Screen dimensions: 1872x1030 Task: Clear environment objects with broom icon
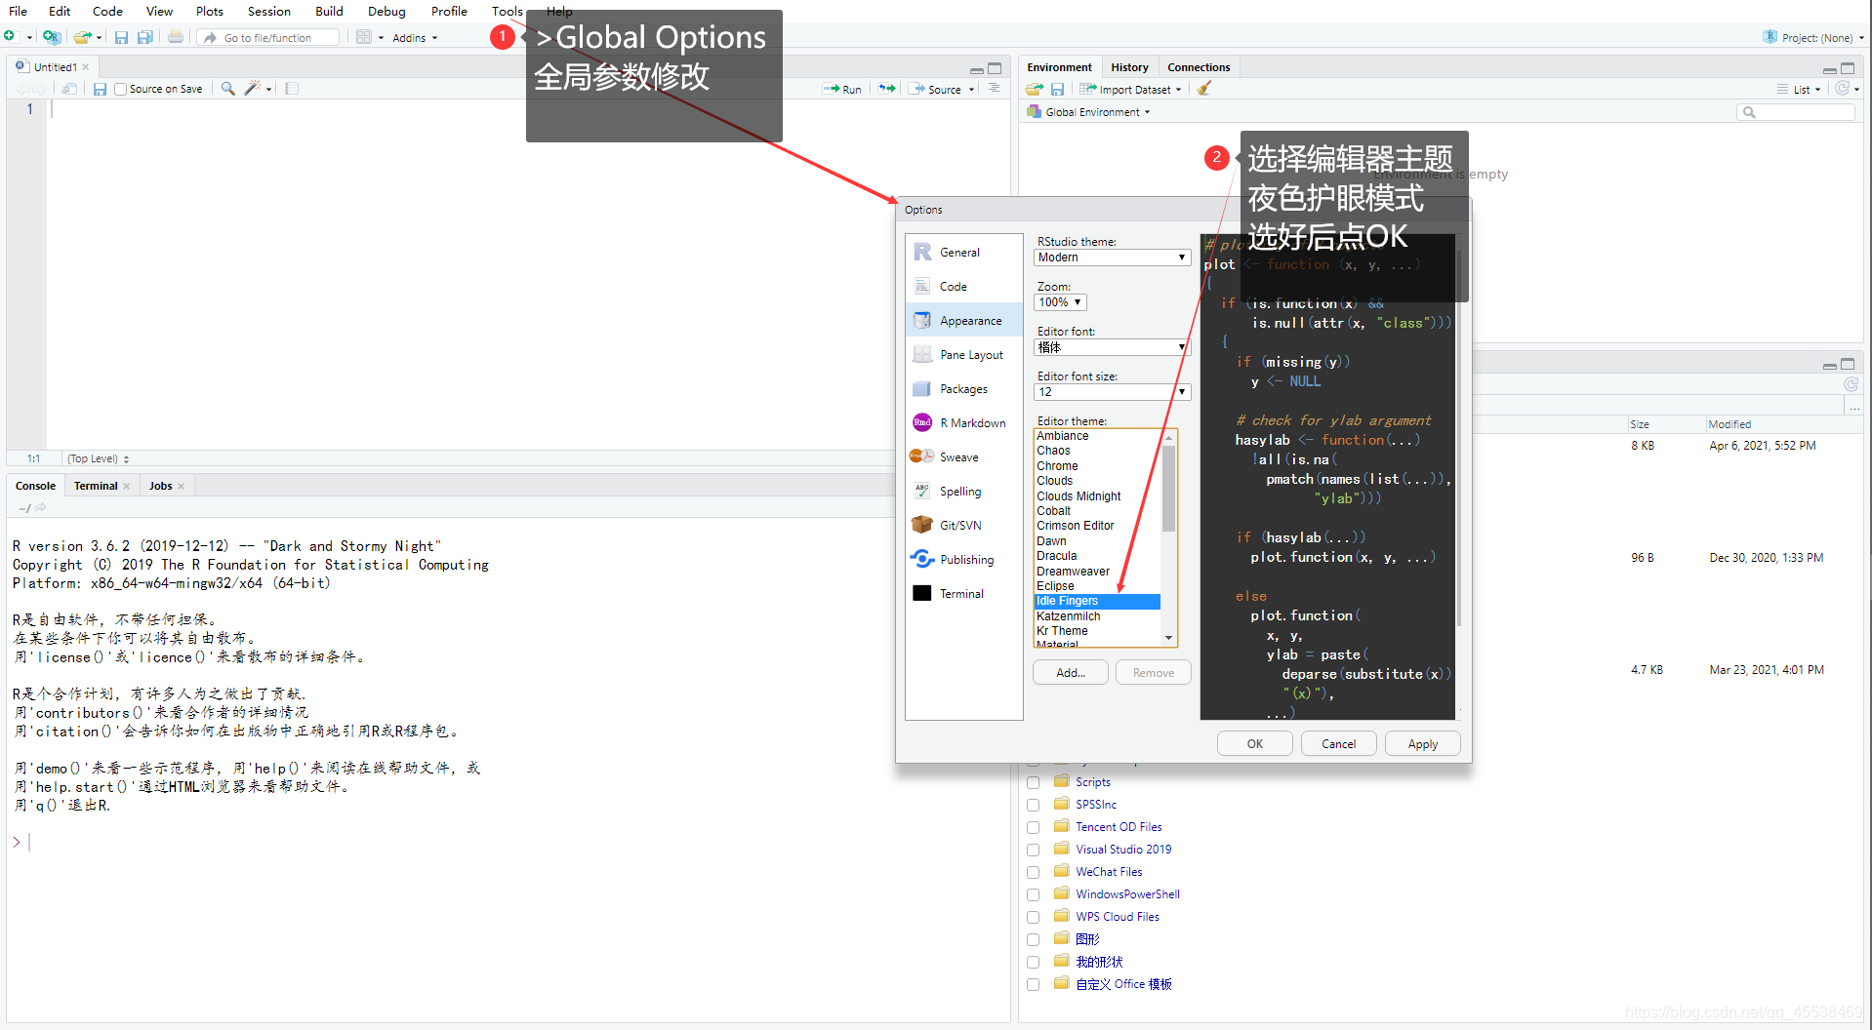click(1204, 89)
